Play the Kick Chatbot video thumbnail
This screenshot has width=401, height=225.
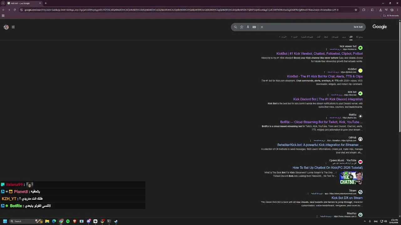(351, 178)
